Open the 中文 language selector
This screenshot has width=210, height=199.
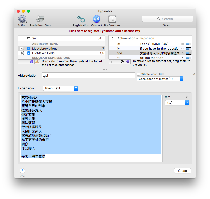(x=177, y=97)
